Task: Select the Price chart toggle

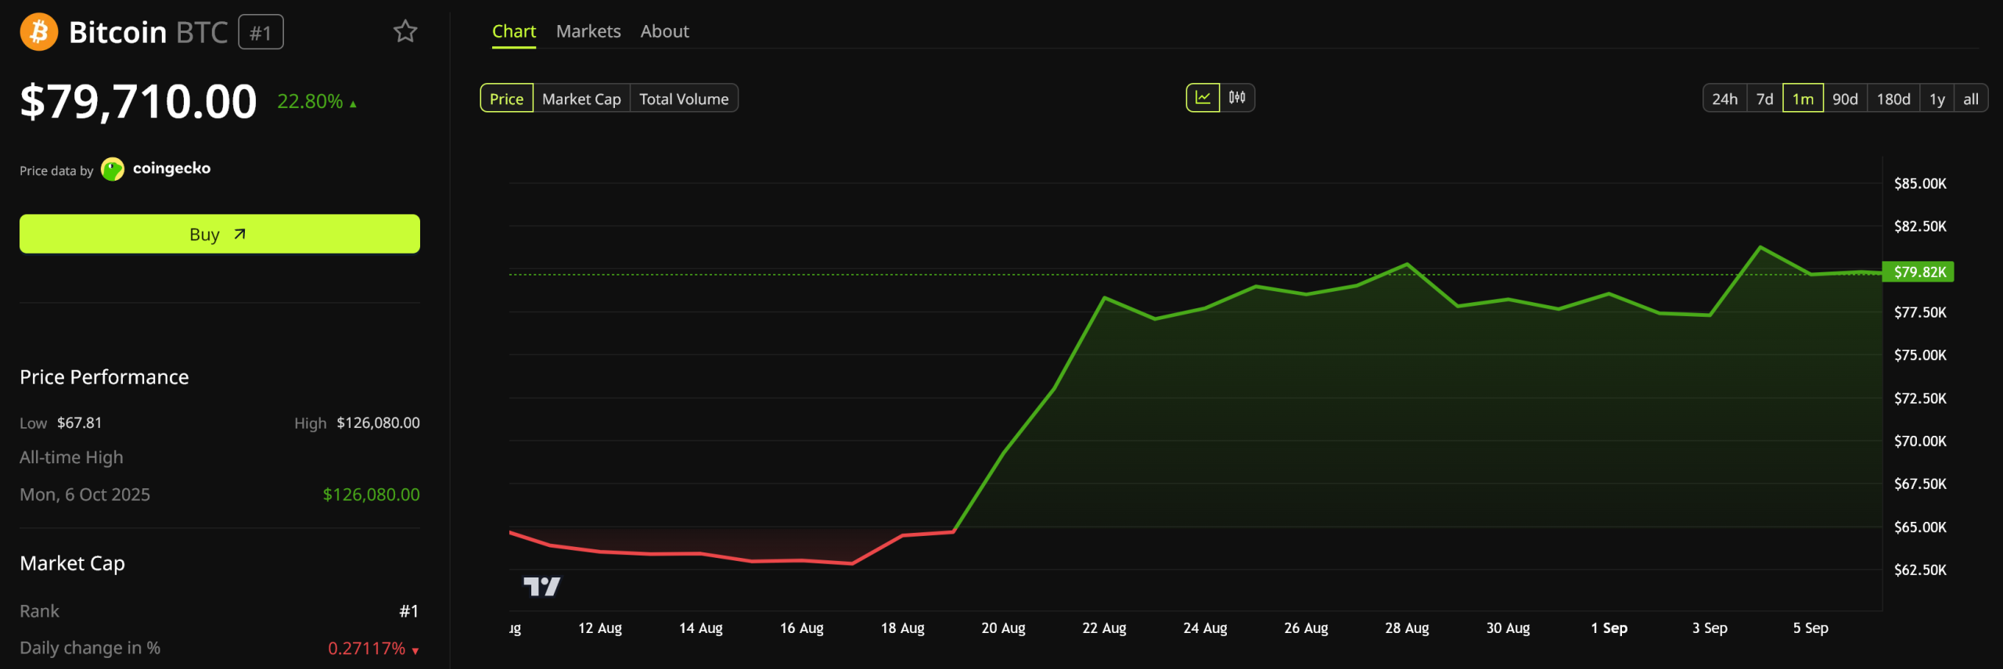Action: 506,99
